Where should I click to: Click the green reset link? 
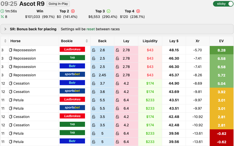coord(91,29)
